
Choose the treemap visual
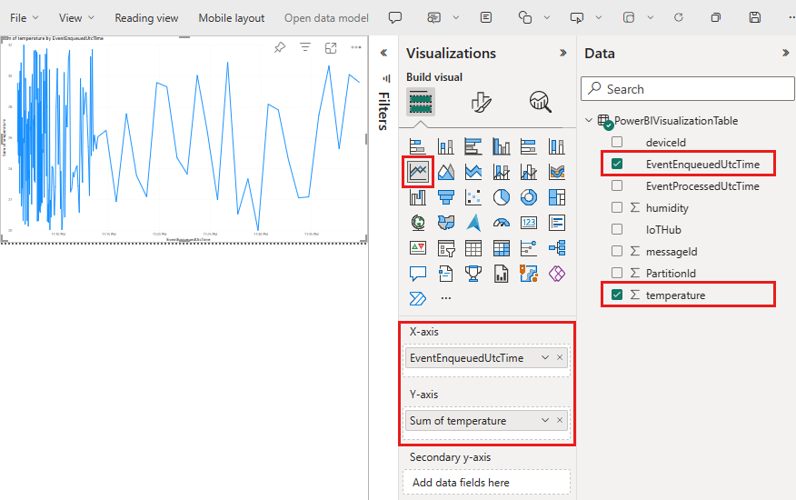coord(556,197)
